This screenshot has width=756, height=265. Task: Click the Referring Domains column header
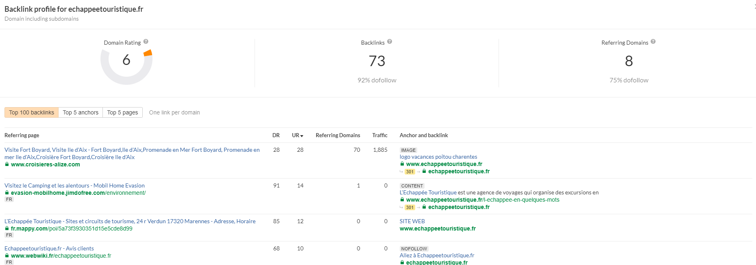(x=338, y=135)
